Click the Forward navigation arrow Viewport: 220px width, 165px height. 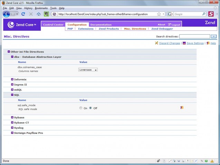pos(13,14)
